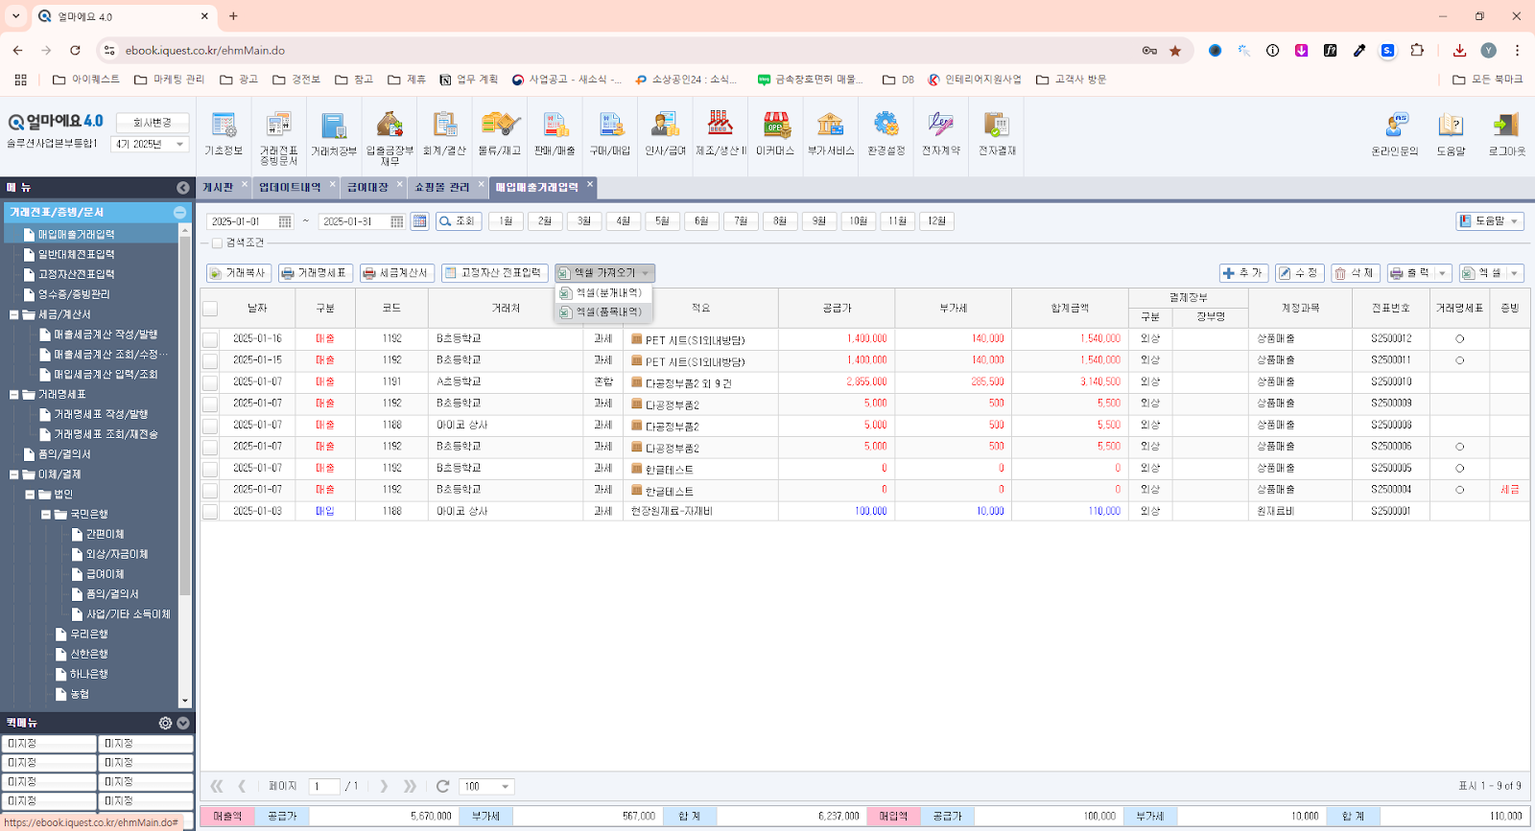Check the row checkbox for slip S2500009

click(x=210, y=404)
